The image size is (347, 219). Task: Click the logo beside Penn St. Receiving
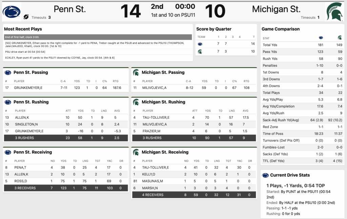(8, 152)
